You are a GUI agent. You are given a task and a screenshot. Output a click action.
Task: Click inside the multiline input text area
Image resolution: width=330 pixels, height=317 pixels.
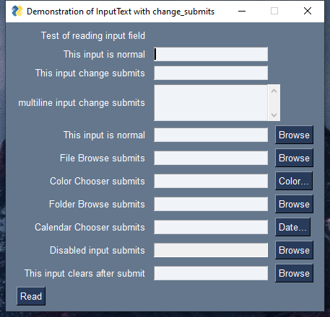pos(211,103)
